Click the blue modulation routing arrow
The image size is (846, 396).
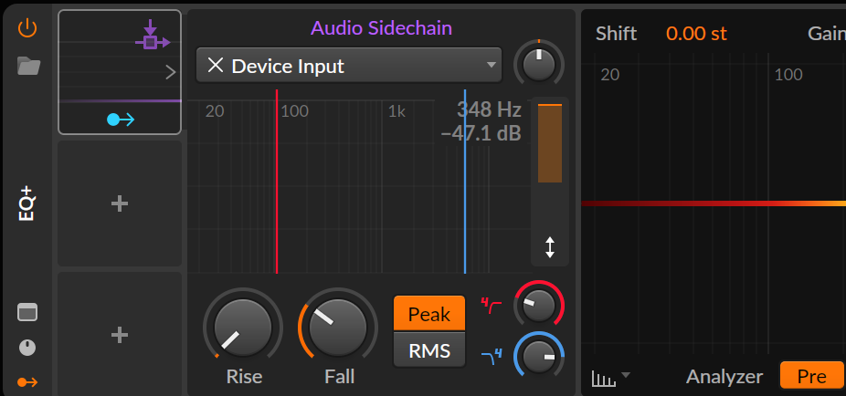pyautogui.click(x=121, y=119)
